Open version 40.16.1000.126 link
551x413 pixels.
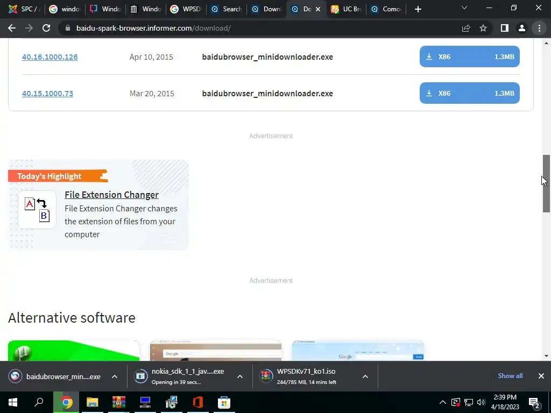tap(50, 57)
